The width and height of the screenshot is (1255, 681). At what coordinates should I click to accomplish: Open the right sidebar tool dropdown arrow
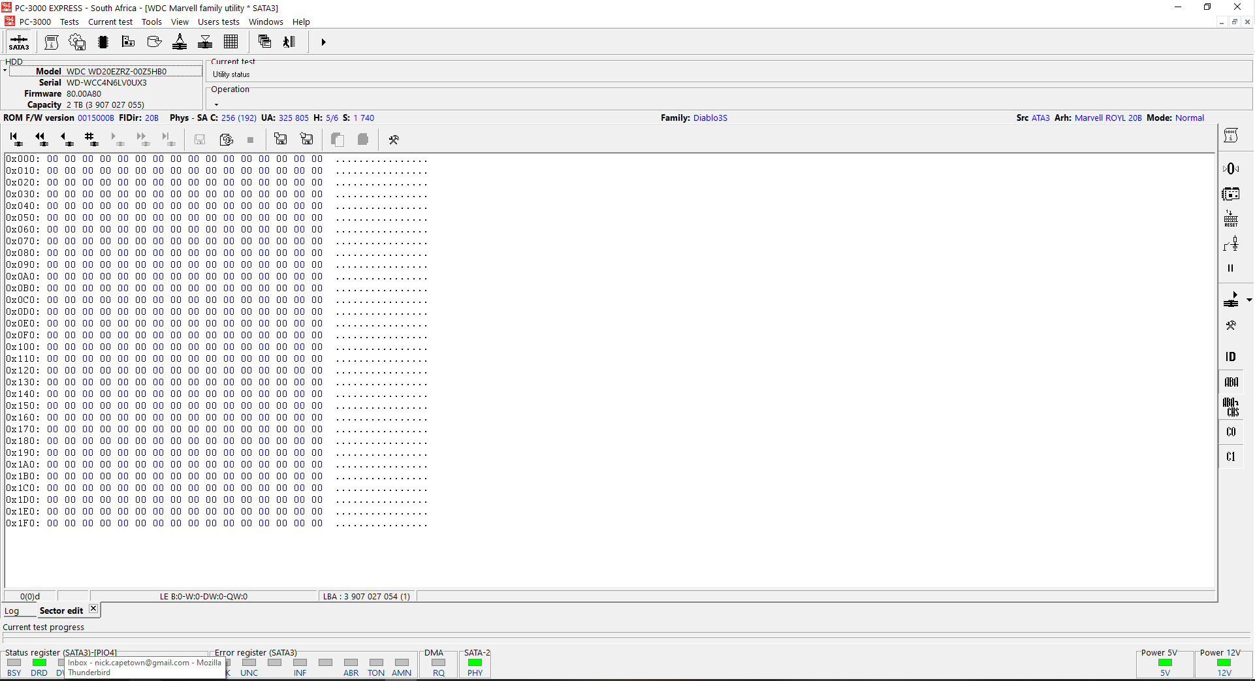point(1249,300)
